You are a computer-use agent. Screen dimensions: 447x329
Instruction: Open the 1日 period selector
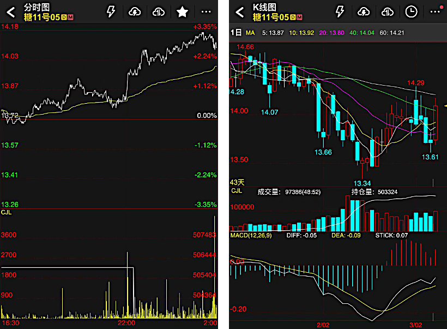(x=235, y=33)
